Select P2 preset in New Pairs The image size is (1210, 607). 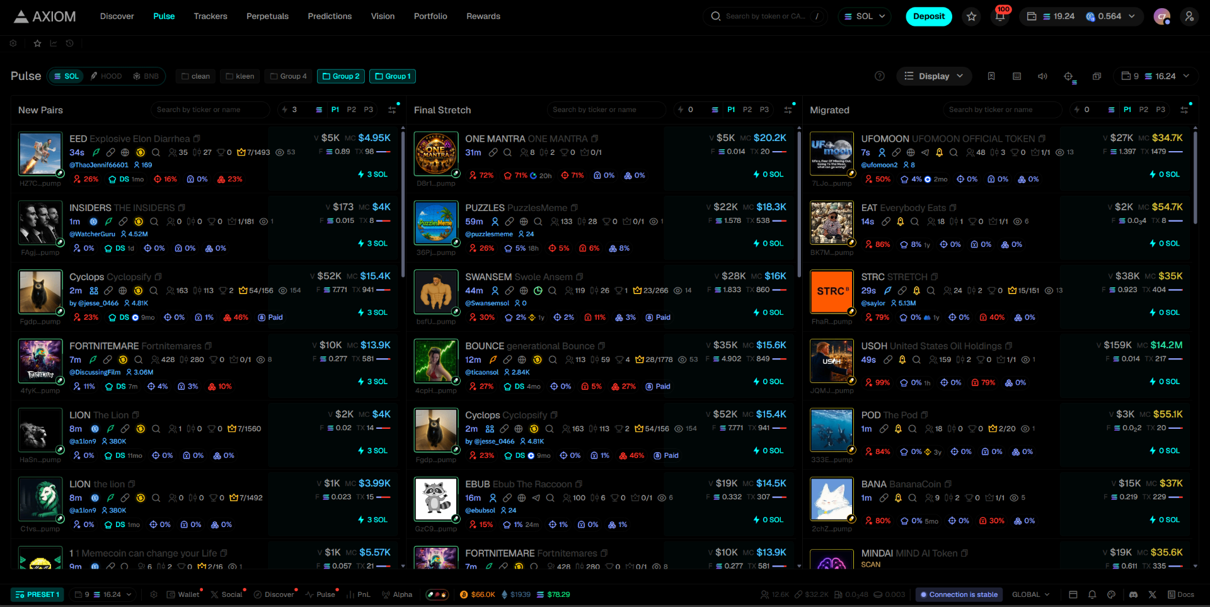352,110
